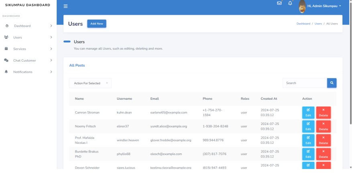352x175 pixels.
Task: Select the phone number 989.944.8776
Action: (x=213, y=140)
